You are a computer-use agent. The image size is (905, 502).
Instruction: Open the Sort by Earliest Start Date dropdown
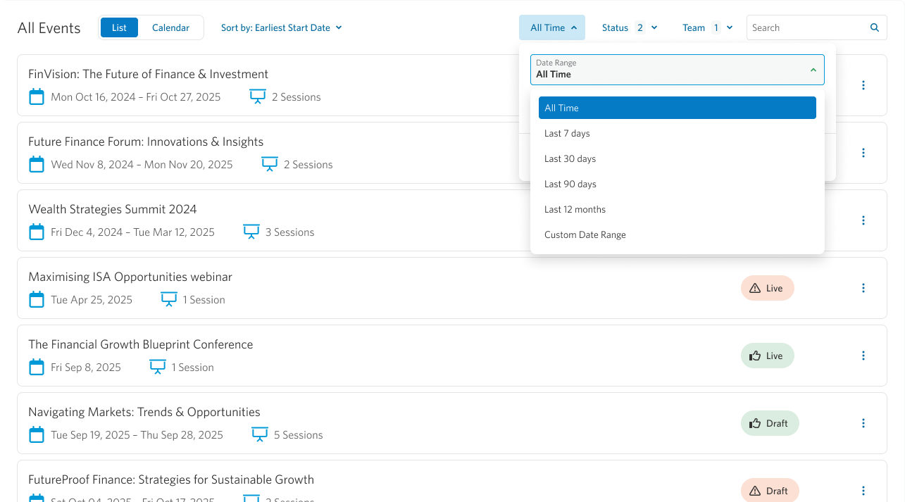point(281,28)
